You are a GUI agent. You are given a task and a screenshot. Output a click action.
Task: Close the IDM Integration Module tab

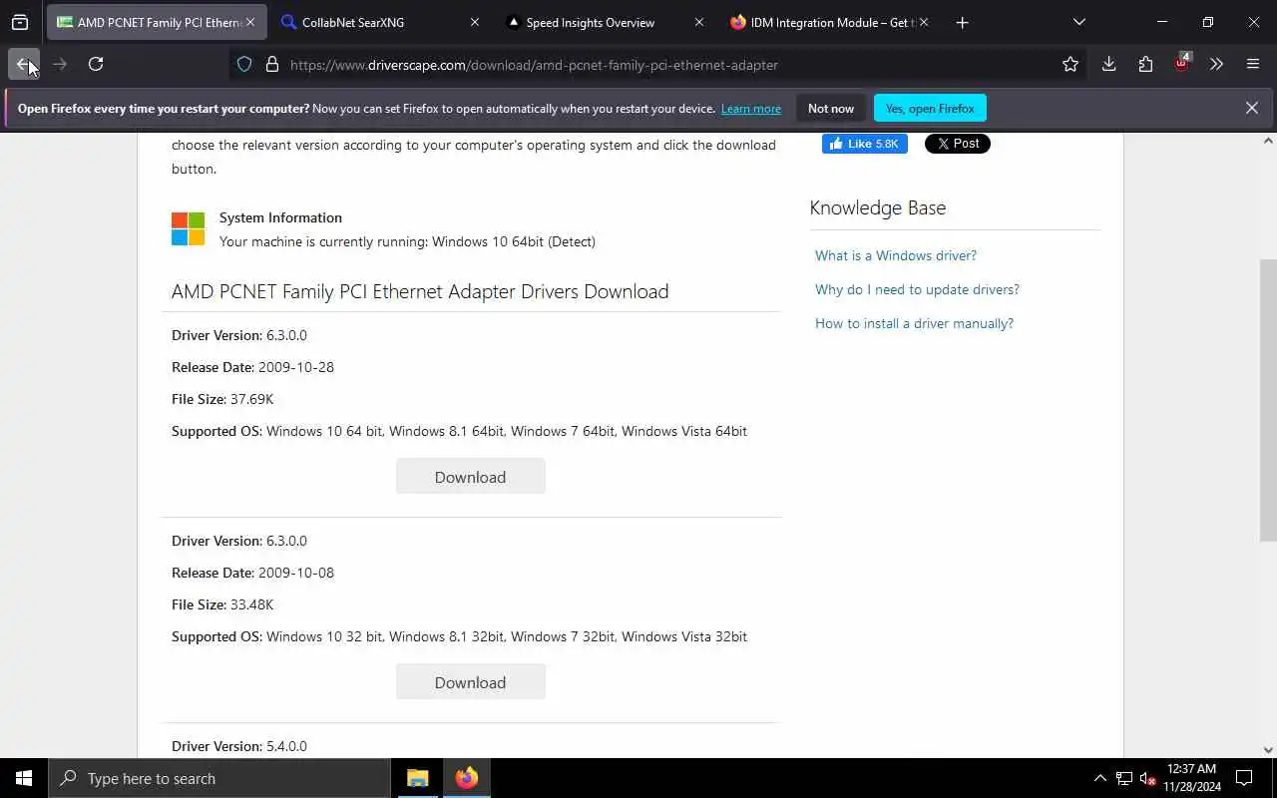tap(924, 22)
